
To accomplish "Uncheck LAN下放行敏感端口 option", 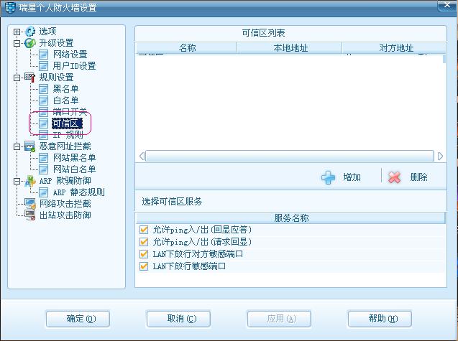I will click(x=144, y=266).
